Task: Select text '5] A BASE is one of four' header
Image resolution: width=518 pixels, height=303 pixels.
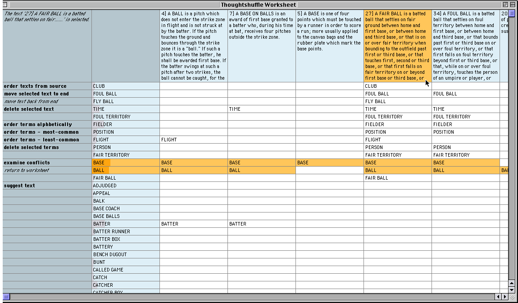Action: (x=330, y=46)
